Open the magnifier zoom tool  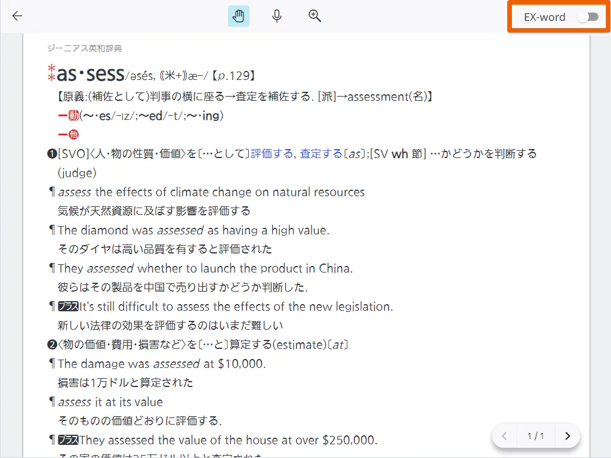[x=315, y=16]
